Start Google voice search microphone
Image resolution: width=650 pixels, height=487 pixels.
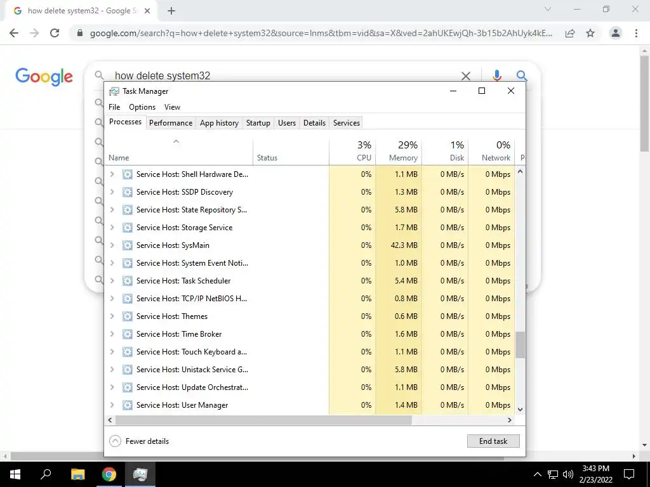(x=496, y=76)
